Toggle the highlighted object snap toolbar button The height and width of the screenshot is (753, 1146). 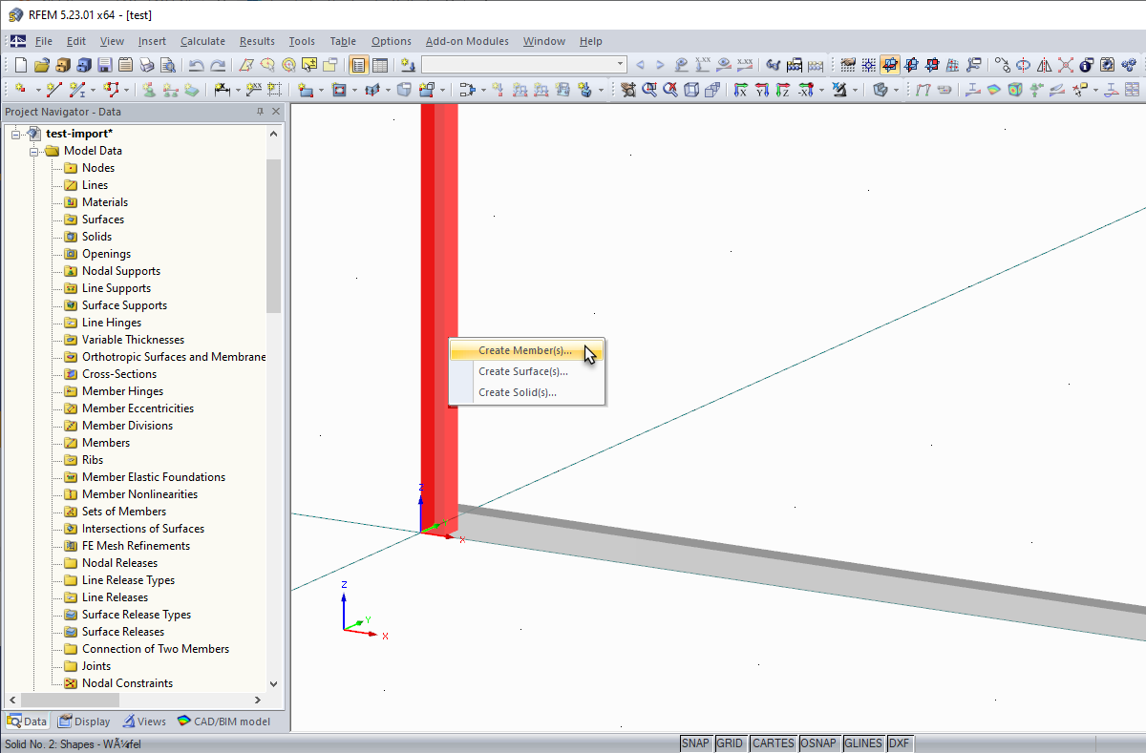(x=890, y=65)
